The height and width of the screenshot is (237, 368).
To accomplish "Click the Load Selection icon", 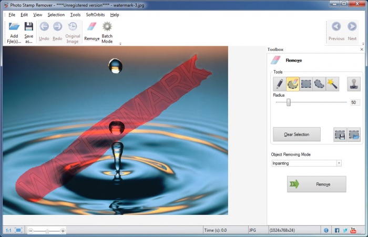I will [354, 135].
